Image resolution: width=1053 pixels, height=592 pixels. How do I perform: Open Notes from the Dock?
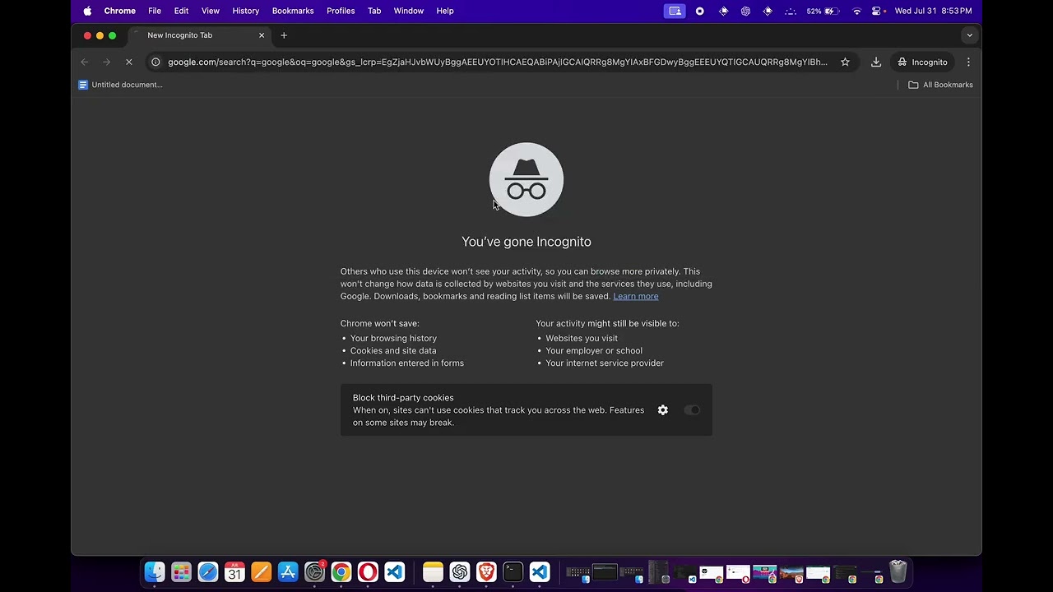click(433, 571)
